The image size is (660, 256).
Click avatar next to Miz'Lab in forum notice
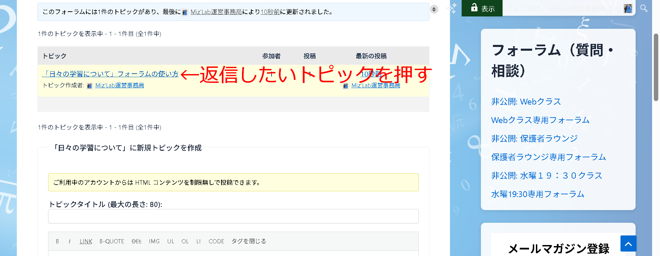click(185, 12)
